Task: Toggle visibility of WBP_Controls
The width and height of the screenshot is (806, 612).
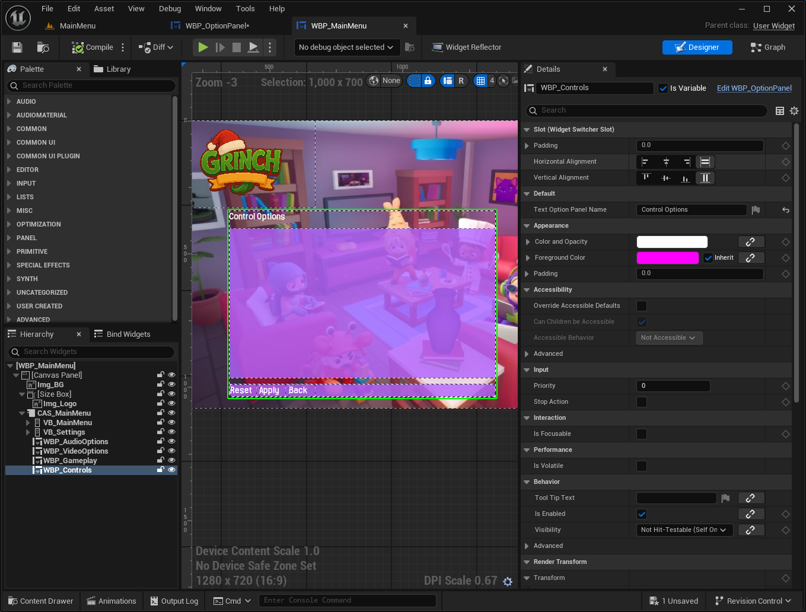Action: click(x=171, y=470)
